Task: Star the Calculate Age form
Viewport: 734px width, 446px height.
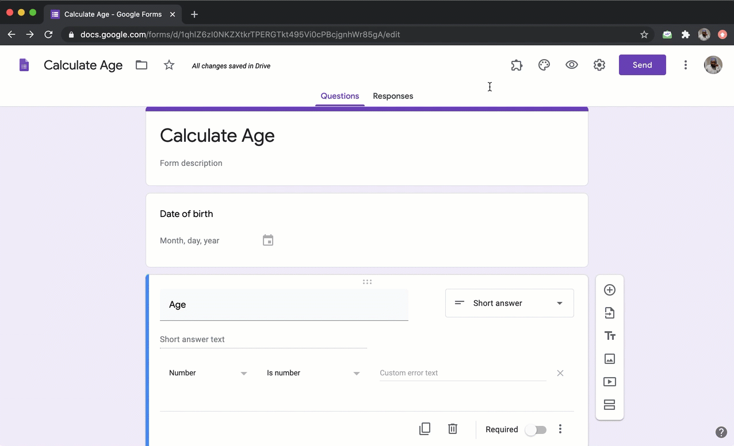Action: [x=169, y=65]
